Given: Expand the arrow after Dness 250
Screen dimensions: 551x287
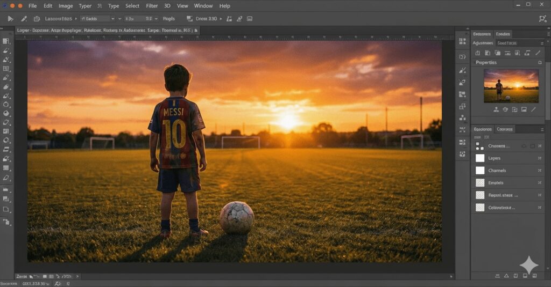Looking at the screenshot, I should coord(221,19).
